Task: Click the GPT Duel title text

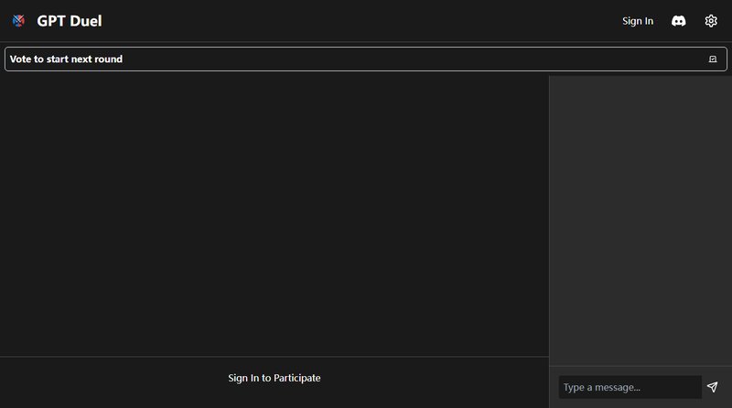Action: point(70,21)
